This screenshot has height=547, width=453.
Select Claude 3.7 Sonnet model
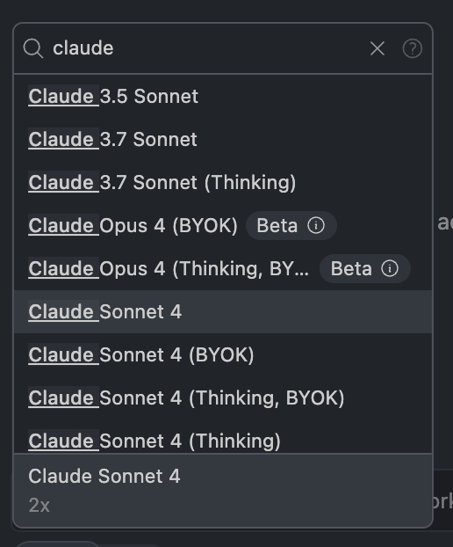click(223, 140)
